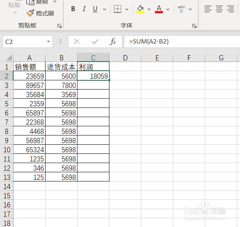Image resolution: width=240 pixels, height=227 pixels.
Task: Cancel formula entry X icon
Action: tap(77, 42)
